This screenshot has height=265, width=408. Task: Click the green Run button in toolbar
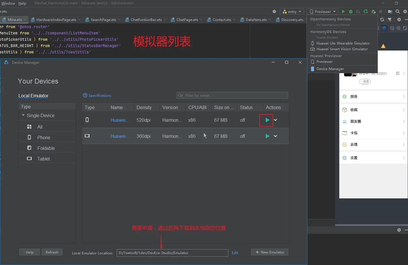click(343, 11)
